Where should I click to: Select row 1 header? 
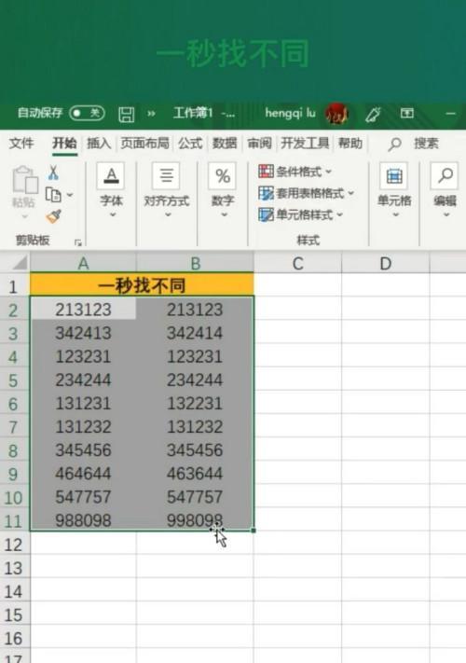point(14,286)
